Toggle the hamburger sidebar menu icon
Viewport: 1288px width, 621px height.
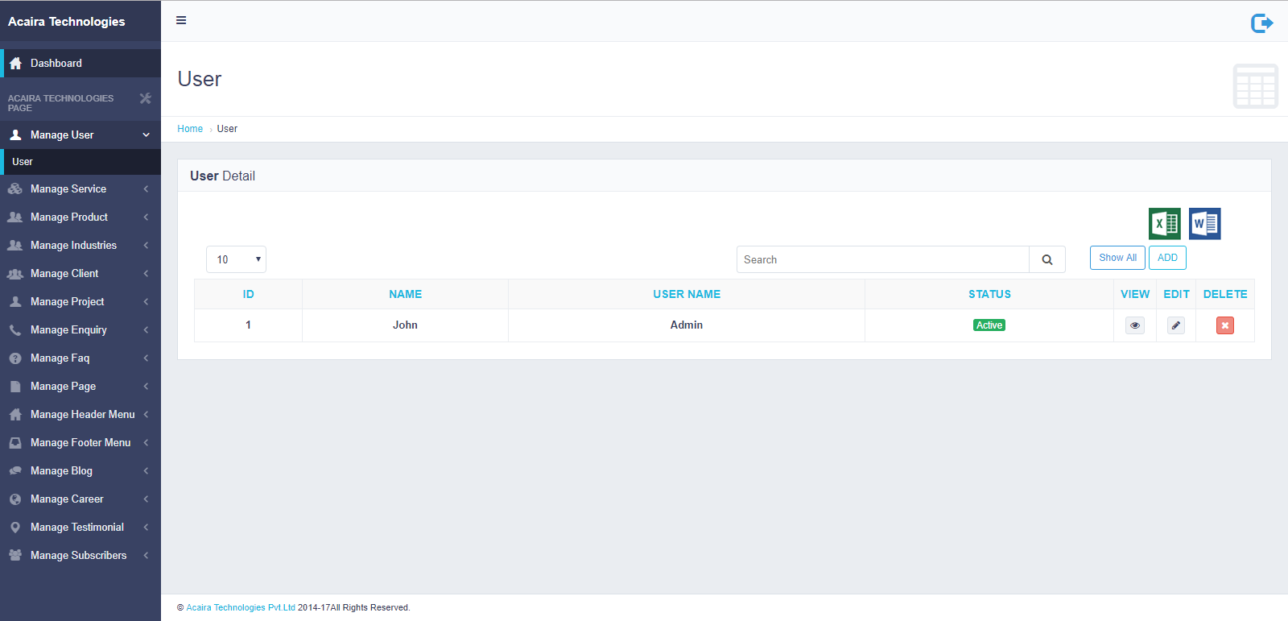pyautogui.click(x=181, y=20)
